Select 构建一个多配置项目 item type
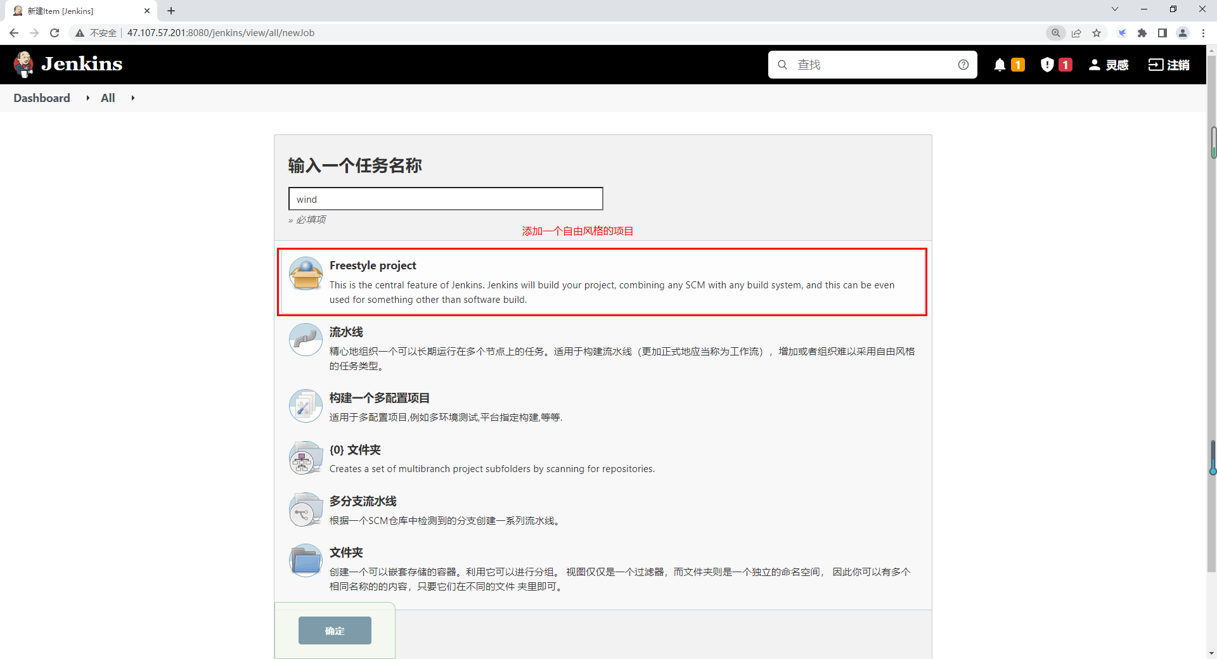Viewport: 1217px width, 659px height. (x=602, y=407)
